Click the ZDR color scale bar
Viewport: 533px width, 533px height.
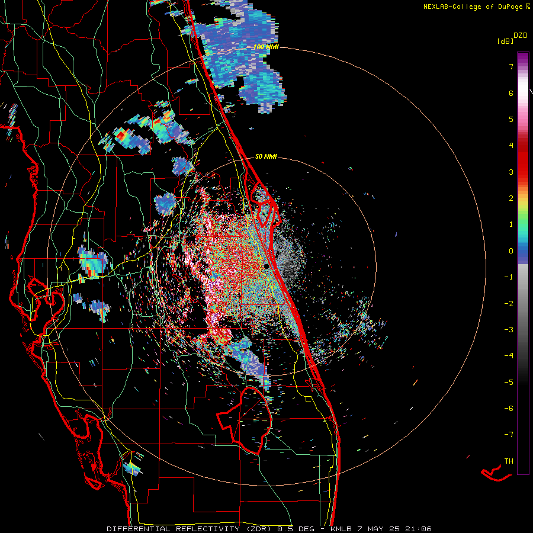[x=523, y=263]
